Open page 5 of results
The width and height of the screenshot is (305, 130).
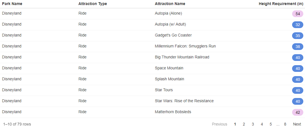click(x=271, y=124)
